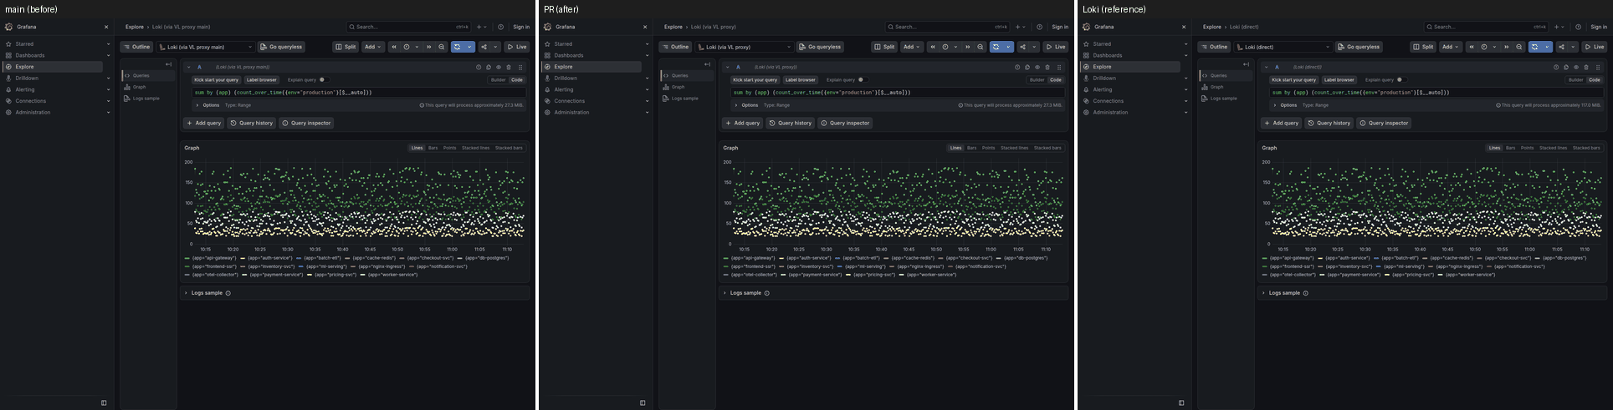Click the share icon in main (before) toolbar
The image size is (1613, 410).
[484, 47]
